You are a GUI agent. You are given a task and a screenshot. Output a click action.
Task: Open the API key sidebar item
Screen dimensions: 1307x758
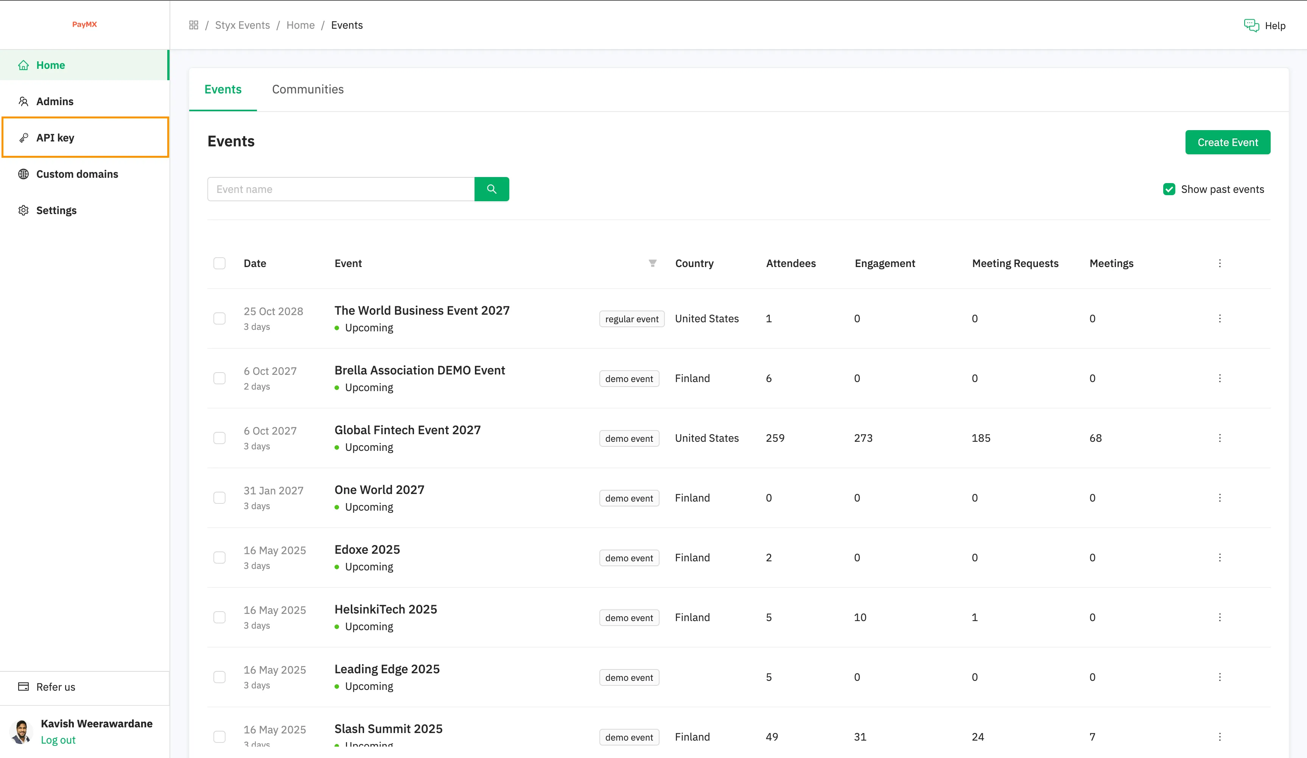(x=84, y=137)
